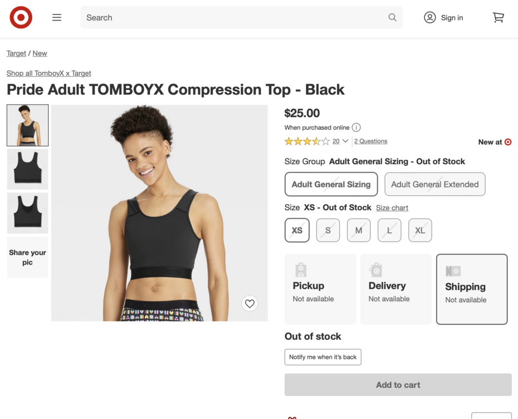Favorite the product with the heart icon
518x419 pixels.
250,303
